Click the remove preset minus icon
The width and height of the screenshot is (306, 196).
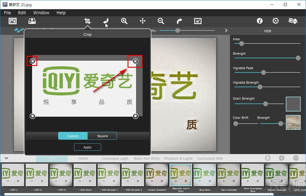pos(296,158)
